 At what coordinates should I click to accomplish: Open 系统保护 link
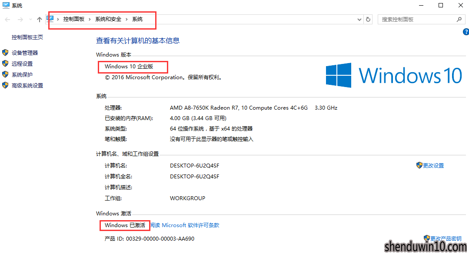coord(22,75)
